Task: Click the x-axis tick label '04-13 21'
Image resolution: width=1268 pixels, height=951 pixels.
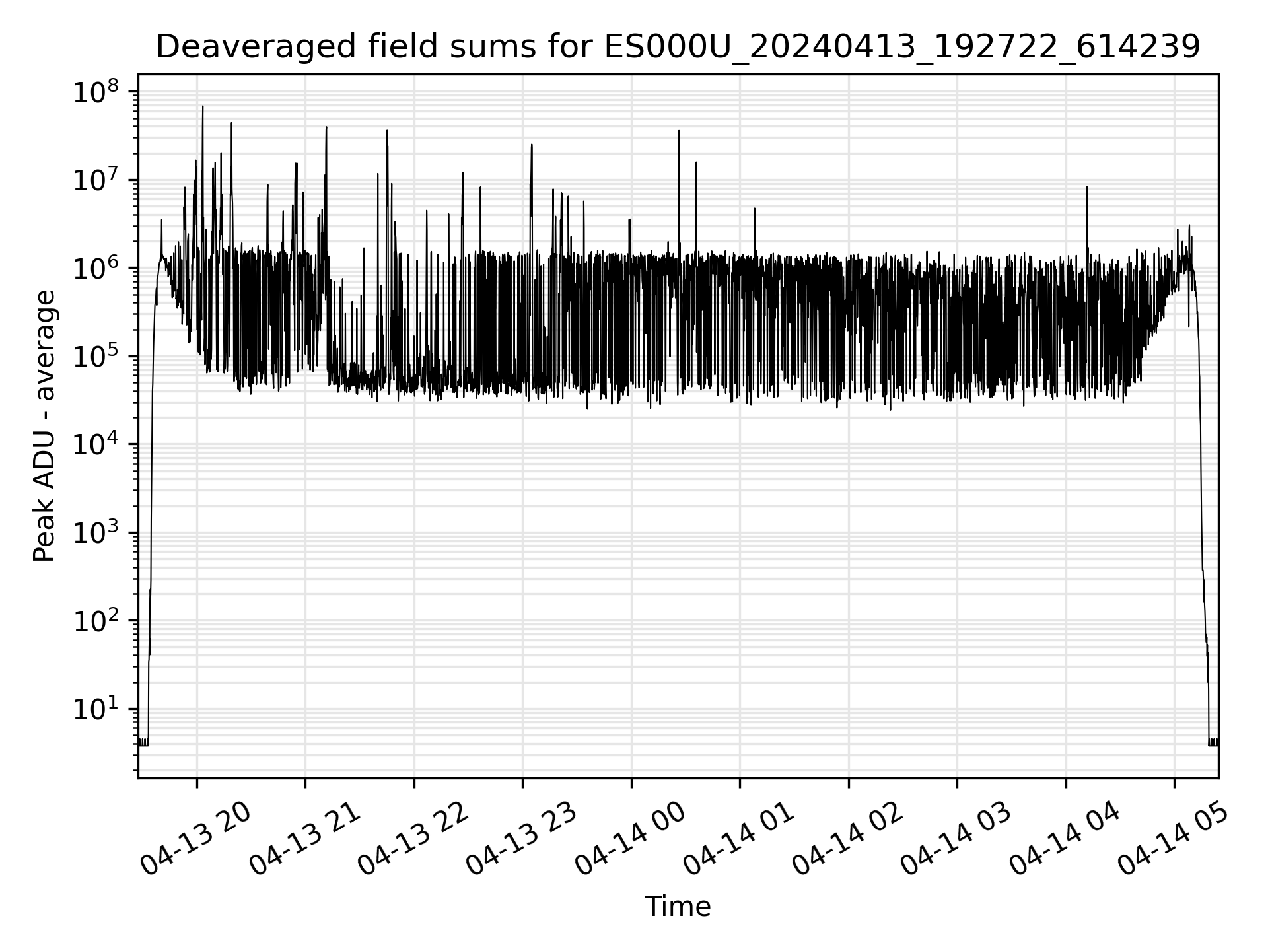Action: [x=305, y=839]
